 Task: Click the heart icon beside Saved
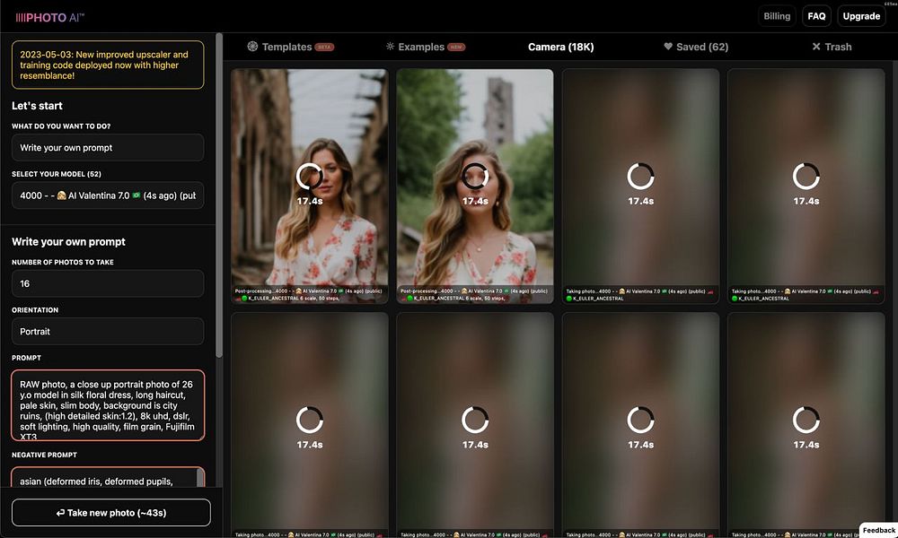coord(668,47)
